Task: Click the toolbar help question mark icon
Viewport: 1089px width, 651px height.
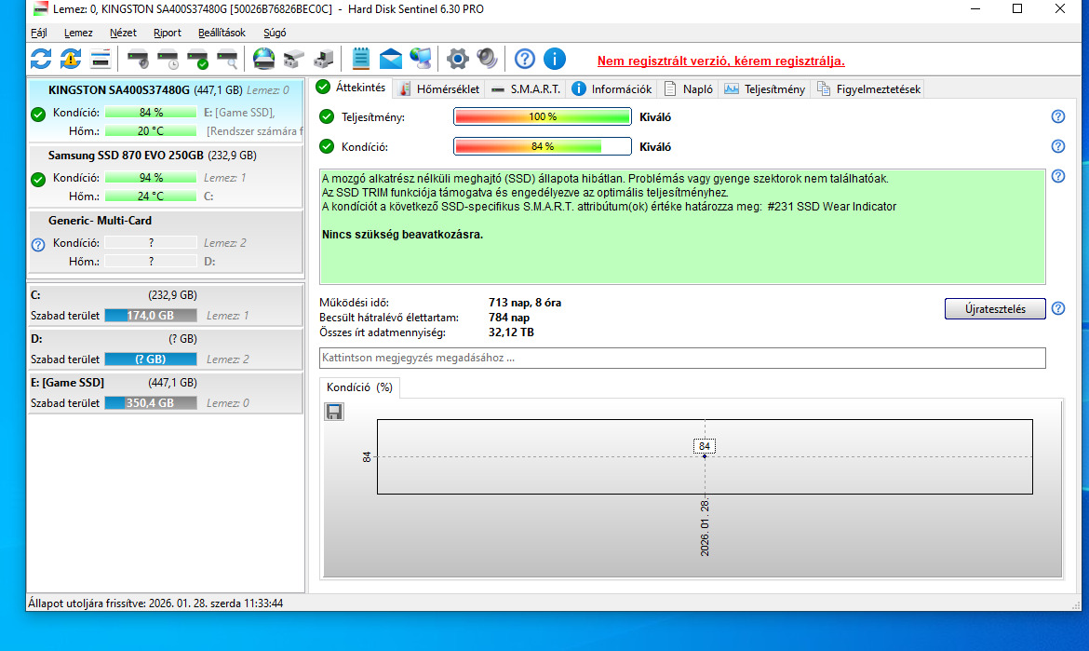Action: tap(524, 59)
